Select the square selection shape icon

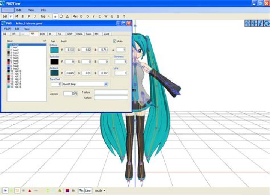pos(55,17)
